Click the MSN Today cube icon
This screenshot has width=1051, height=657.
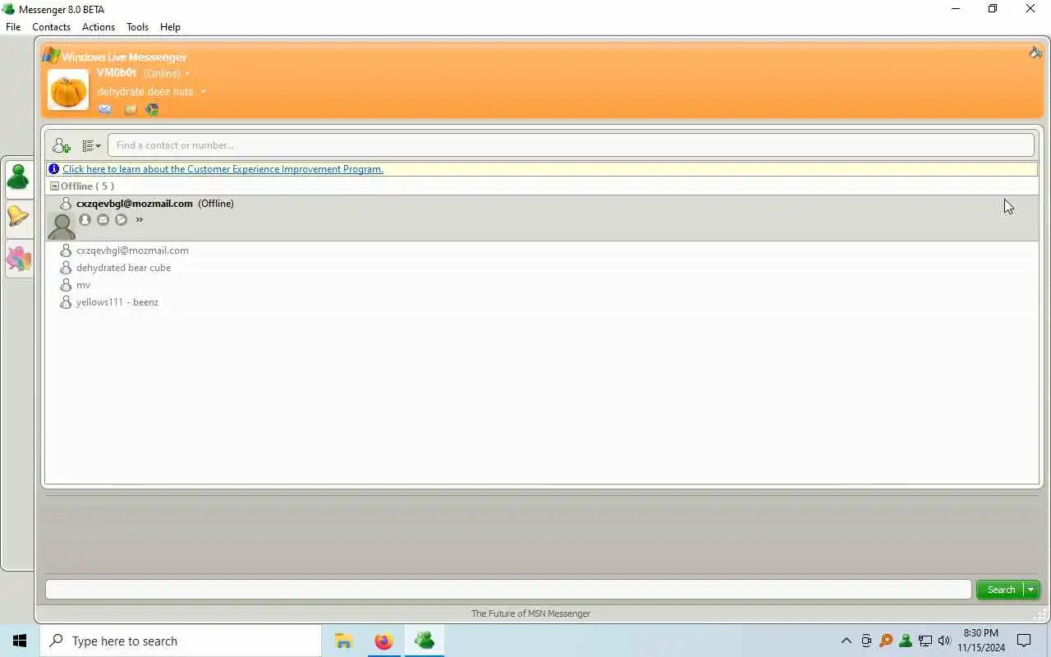152,109
